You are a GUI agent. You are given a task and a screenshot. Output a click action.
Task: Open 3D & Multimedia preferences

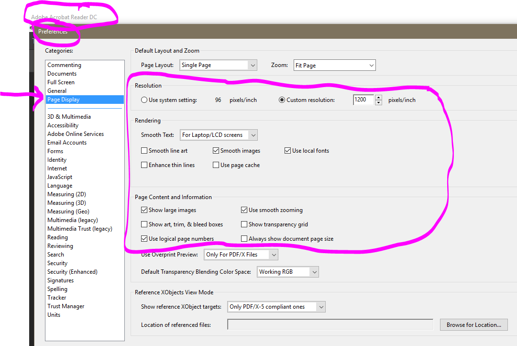pos(69,116)
